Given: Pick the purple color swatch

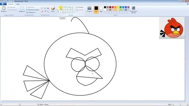Looking at the screenshot, I should 128,7.
